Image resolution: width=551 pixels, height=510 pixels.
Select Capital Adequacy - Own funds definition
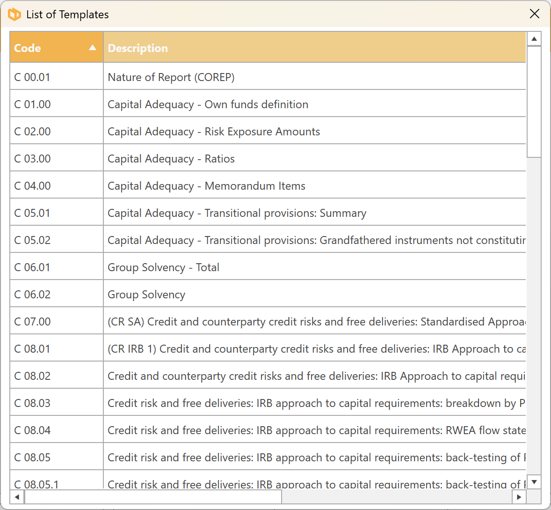(315, 104)
